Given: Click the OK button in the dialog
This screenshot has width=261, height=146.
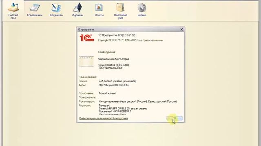Looking at the screenshot, I should pyautogui.click(x=175, y=118).
